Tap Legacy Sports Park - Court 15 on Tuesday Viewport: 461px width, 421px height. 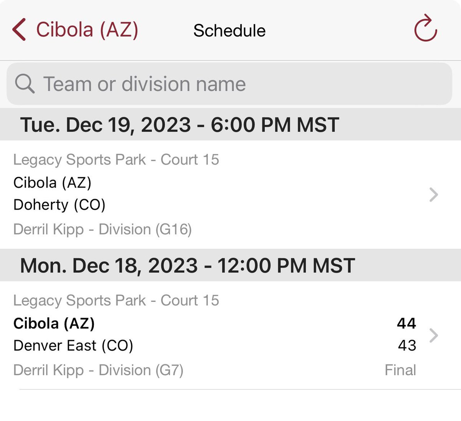coord(116,160)
